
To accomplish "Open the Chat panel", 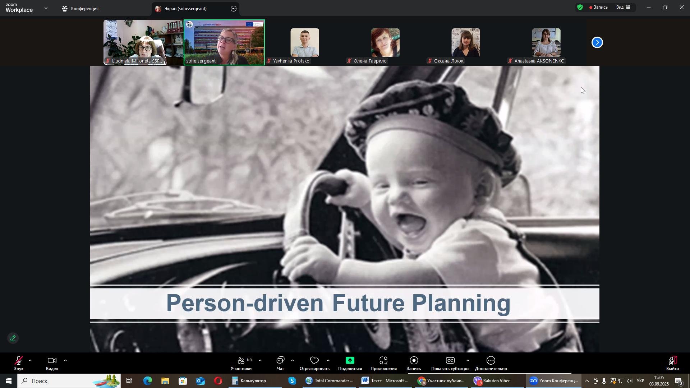I will (280, 361).
